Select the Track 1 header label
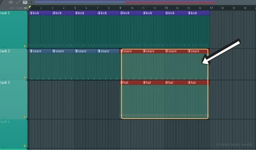The image size is (256, 150). click(5, 13)
